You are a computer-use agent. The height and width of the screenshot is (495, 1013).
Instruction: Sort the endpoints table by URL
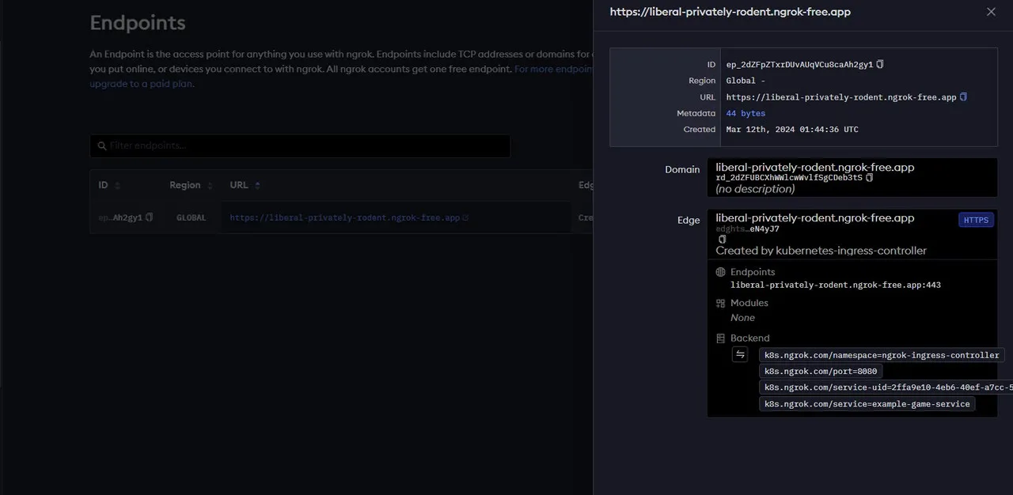[245, 185]
